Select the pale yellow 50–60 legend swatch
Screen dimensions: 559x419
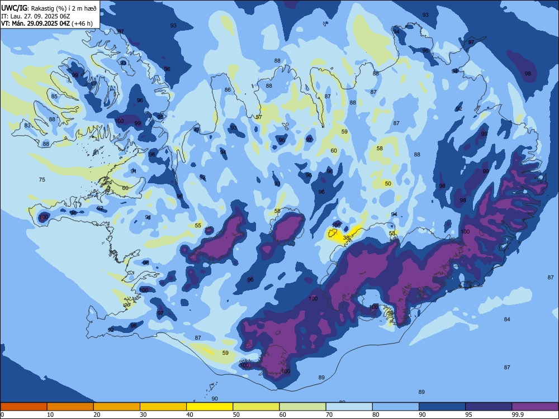click(x=256, y=407)
